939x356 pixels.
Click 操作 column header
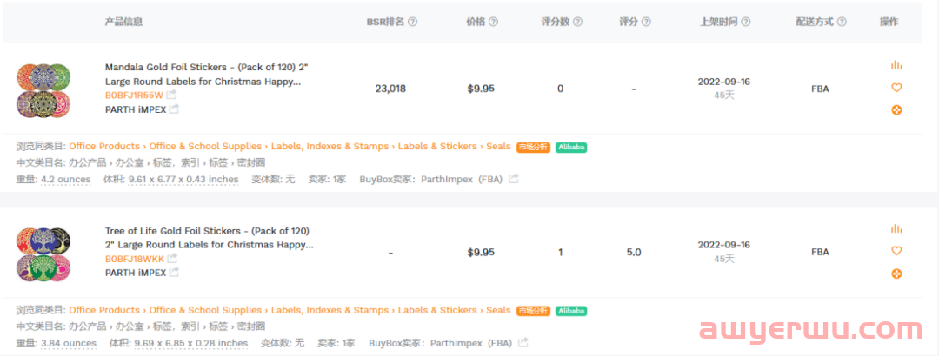[x=889, y=22]
